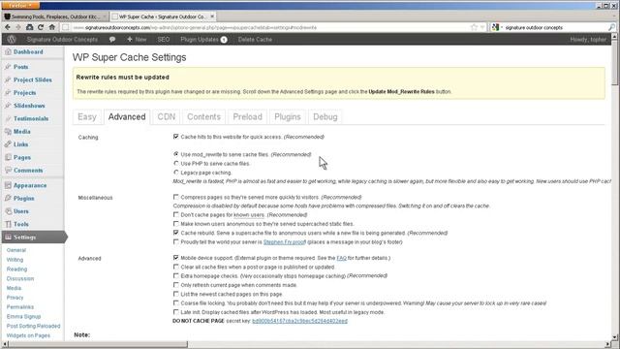Viewport: 620px width, 349px height.
Task: Click the Appearance sidebar icon
Action: 8,185
